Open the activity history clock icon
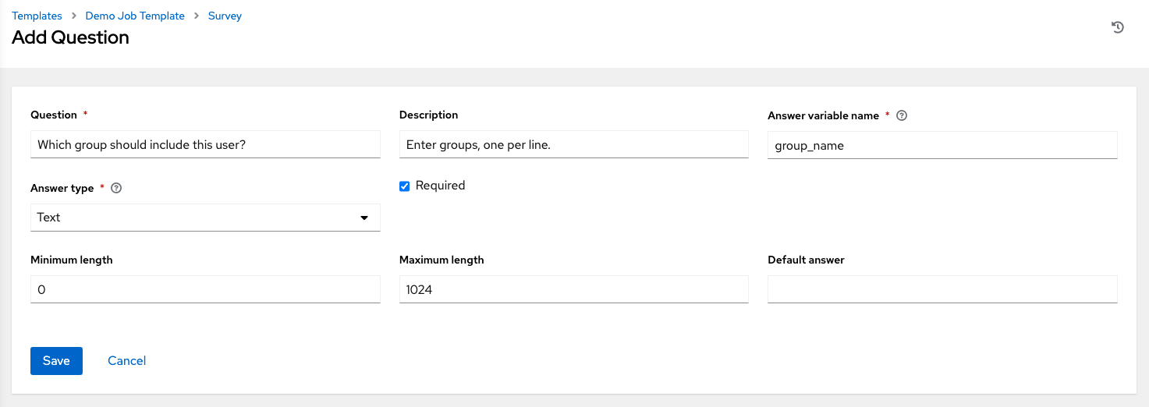 click(x=1117, y=27)
